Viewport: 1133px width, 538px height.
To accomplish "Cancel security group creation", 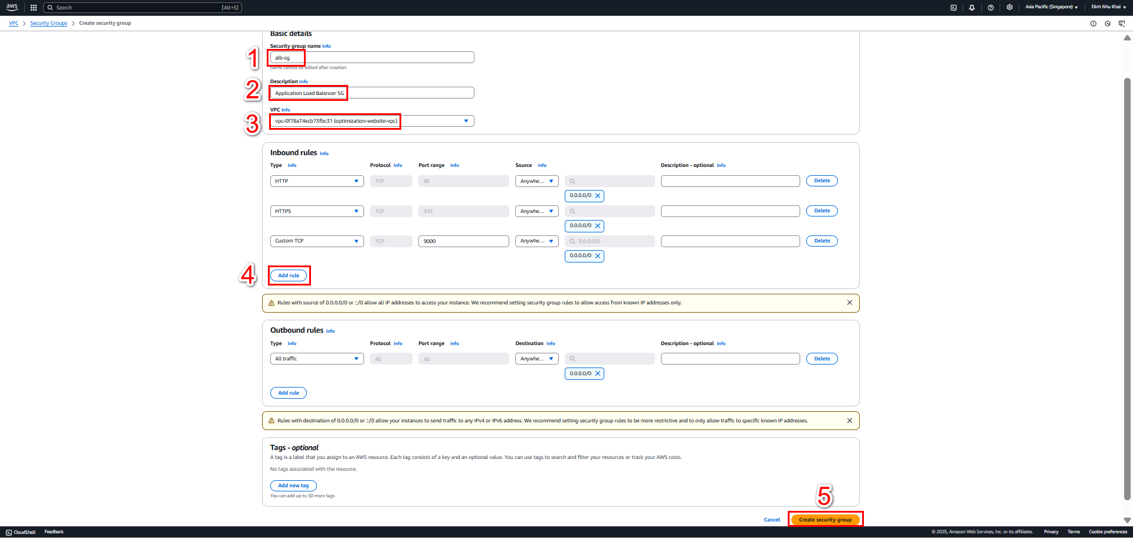I will [772, 520].
